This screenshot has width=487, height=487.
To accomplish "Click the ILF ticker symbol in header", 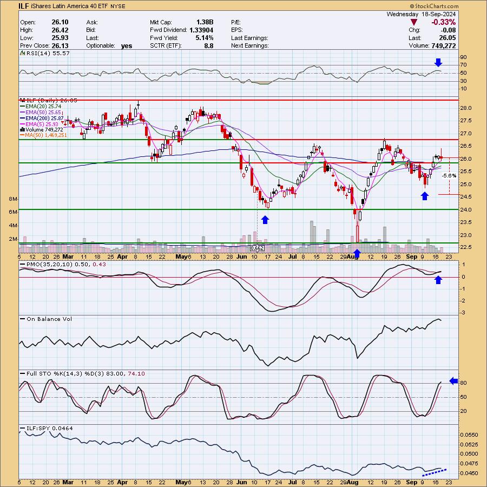I will click(24, 6).
